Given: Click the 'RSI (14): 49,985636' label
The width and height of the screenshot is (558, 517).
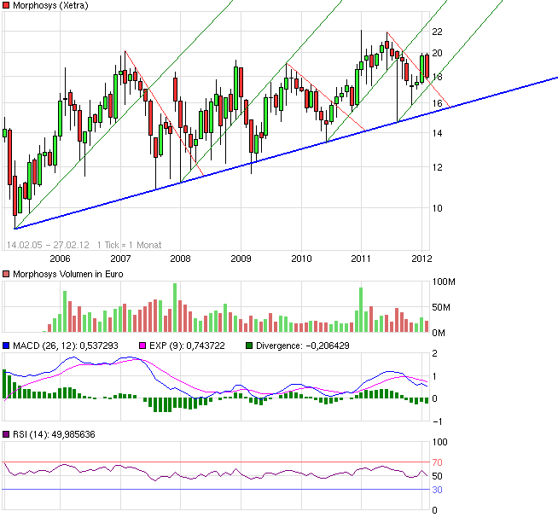Looking at the screenshot, I should coord(54,434).
